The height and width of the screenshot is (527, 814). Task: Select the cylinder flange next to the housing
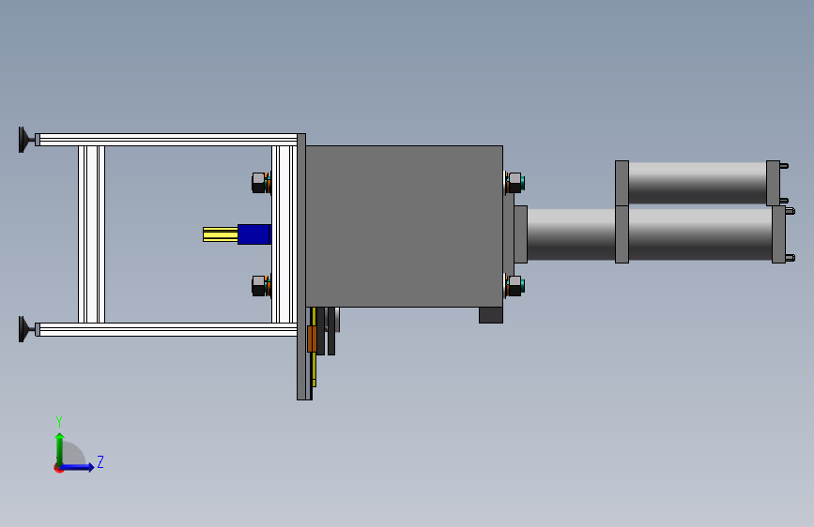pyautogui.click(x=521, y=234)
